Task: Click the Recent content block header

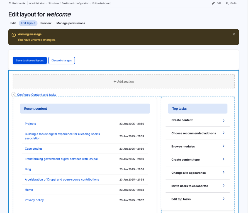Action: pyautogui.click(x=85, y=109)
